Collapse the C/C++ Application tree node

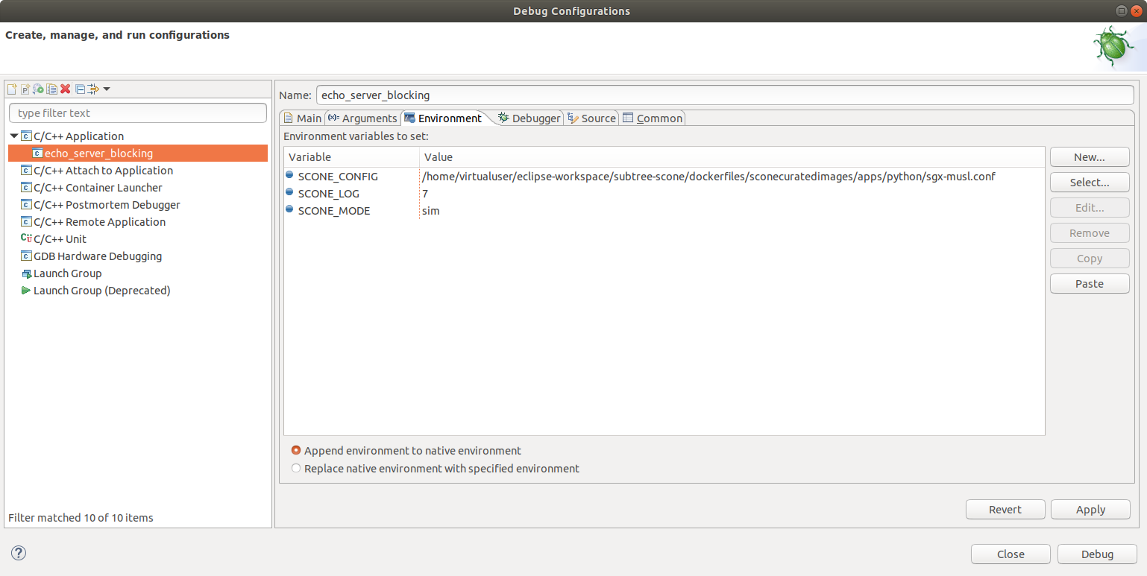[x=13, y=136]
